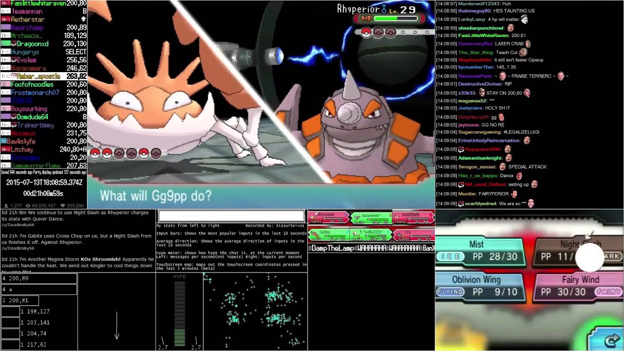
Task: Click the fainted AAARRMN party slot
Action: pyautogui.click(x=413, y=217)
